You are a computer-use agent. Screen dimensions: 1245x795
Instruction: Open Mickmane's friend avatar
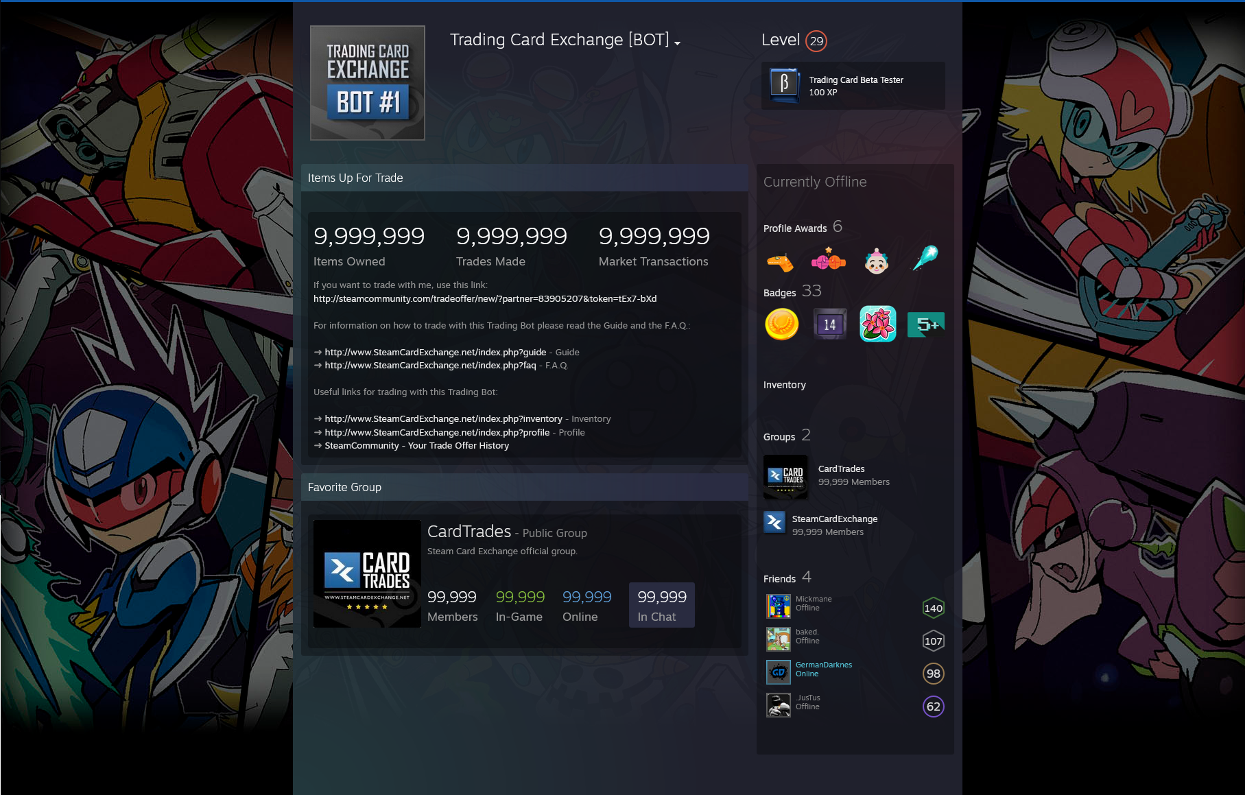[779, 606]
